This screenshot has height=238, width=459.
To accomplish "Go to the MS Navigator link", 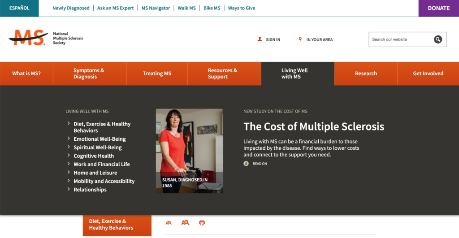I will tap(156, 8).
